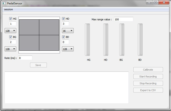Screen dimensions: 171x111
Task: Open the session menu
Action: [x=8, y=9]
